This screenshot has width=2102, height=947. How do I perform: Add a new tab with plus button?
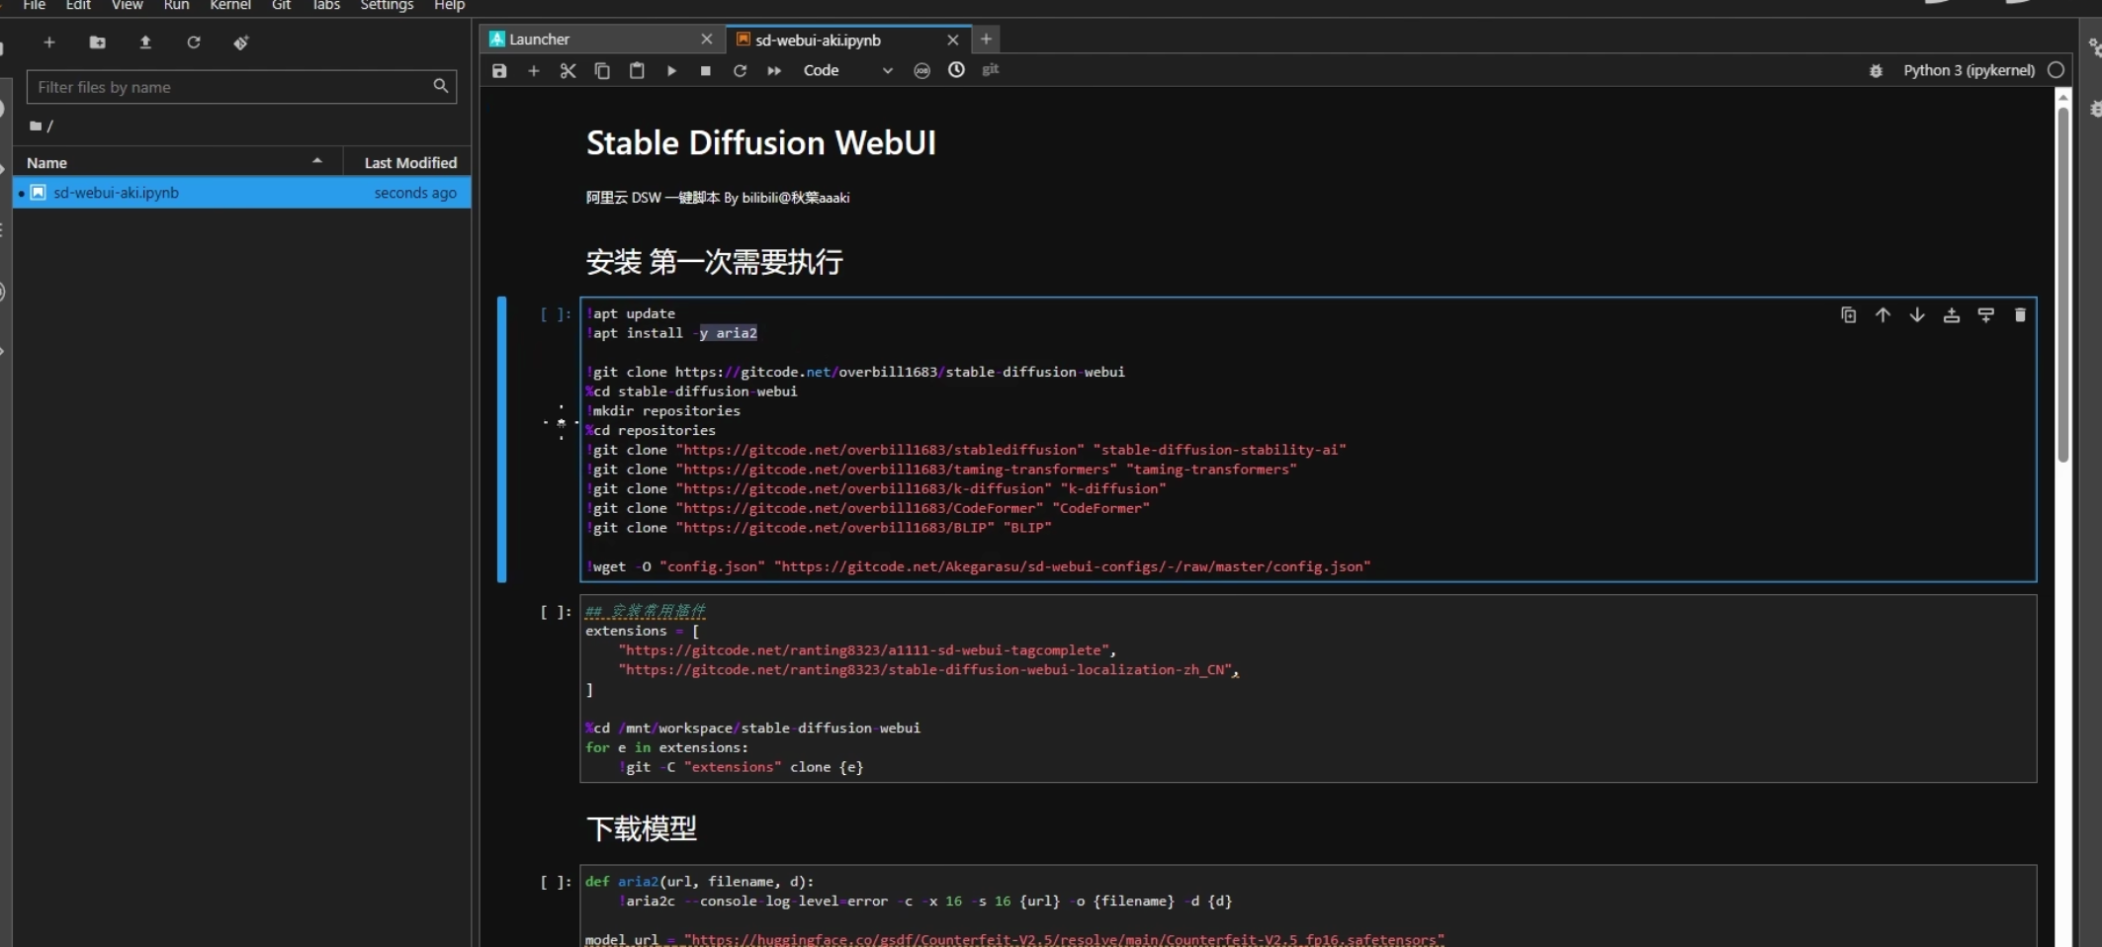tap(986, 39)
